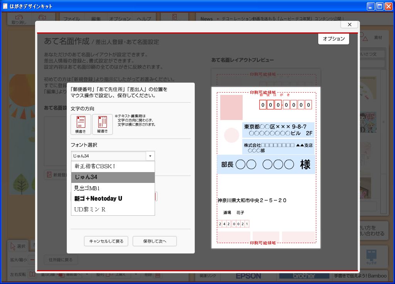The height and width of the screenshot is (284, 395).
Task: Select the recipient address block 東京都 in preview
Action: pos(279,130)
